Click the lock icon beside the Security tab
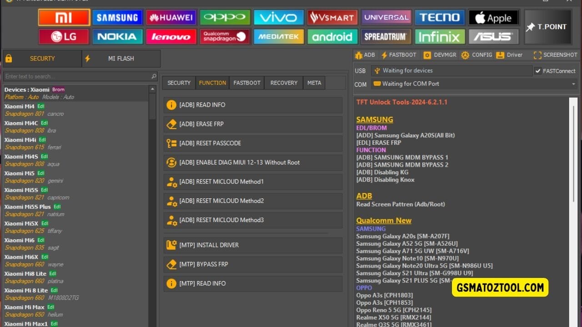 (x=8, y=58)
